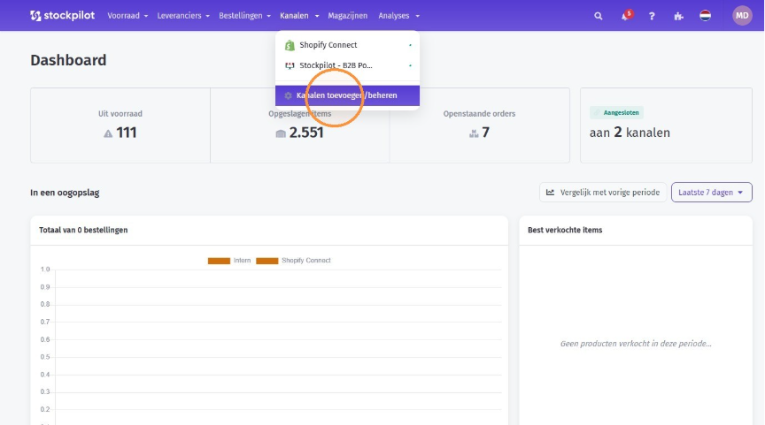This screenshot has height=425, width=765.
Task: Open the Openstaande orders card
Action: [480, 125]
